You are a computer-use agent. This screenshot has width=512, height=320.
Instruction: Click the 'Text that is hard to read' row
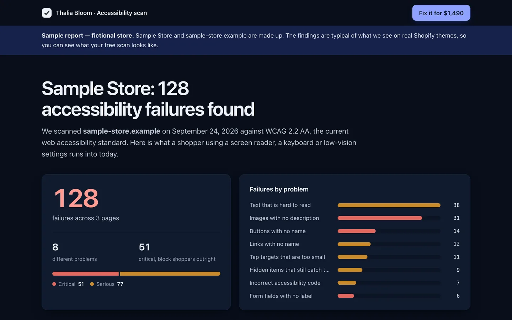pyautogui.click(x=354, y=205)
